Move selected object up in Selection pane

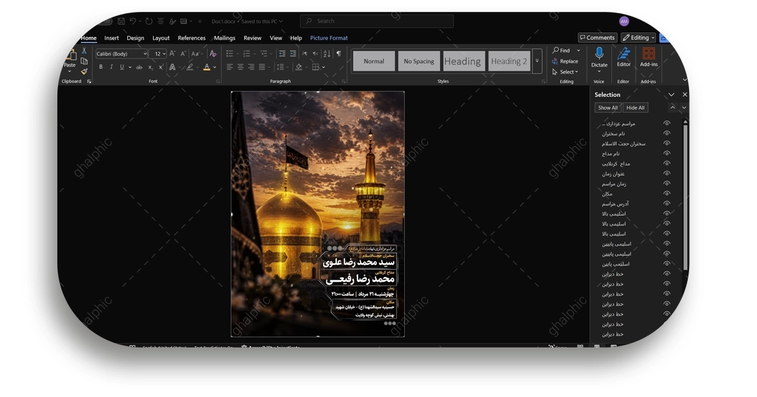click(x=673, y=107)
